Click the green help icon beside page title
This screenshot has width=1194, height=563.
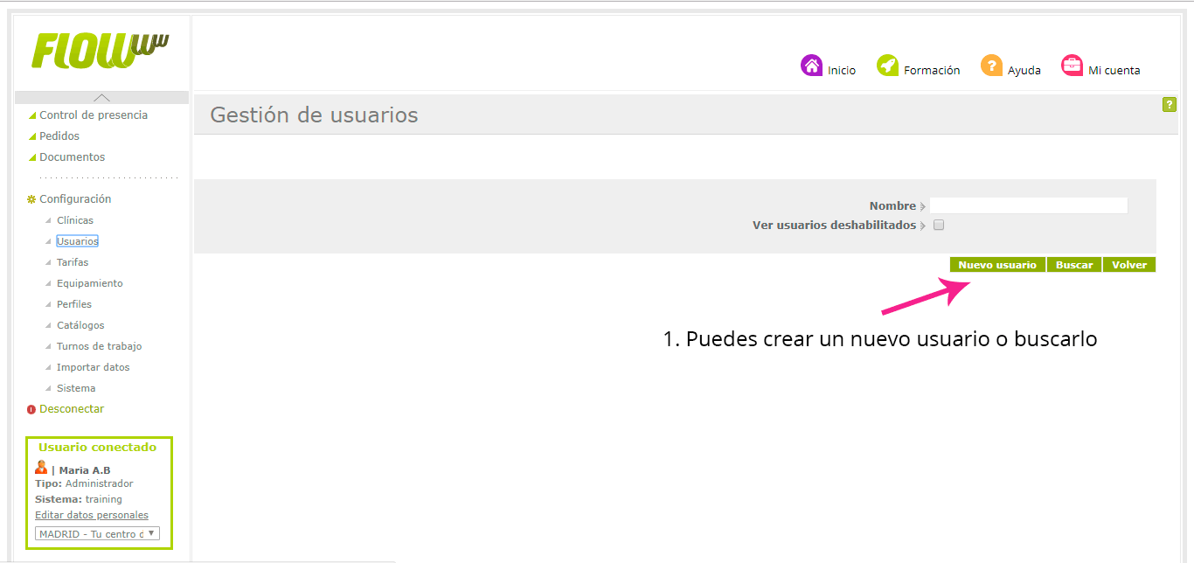1169,105
